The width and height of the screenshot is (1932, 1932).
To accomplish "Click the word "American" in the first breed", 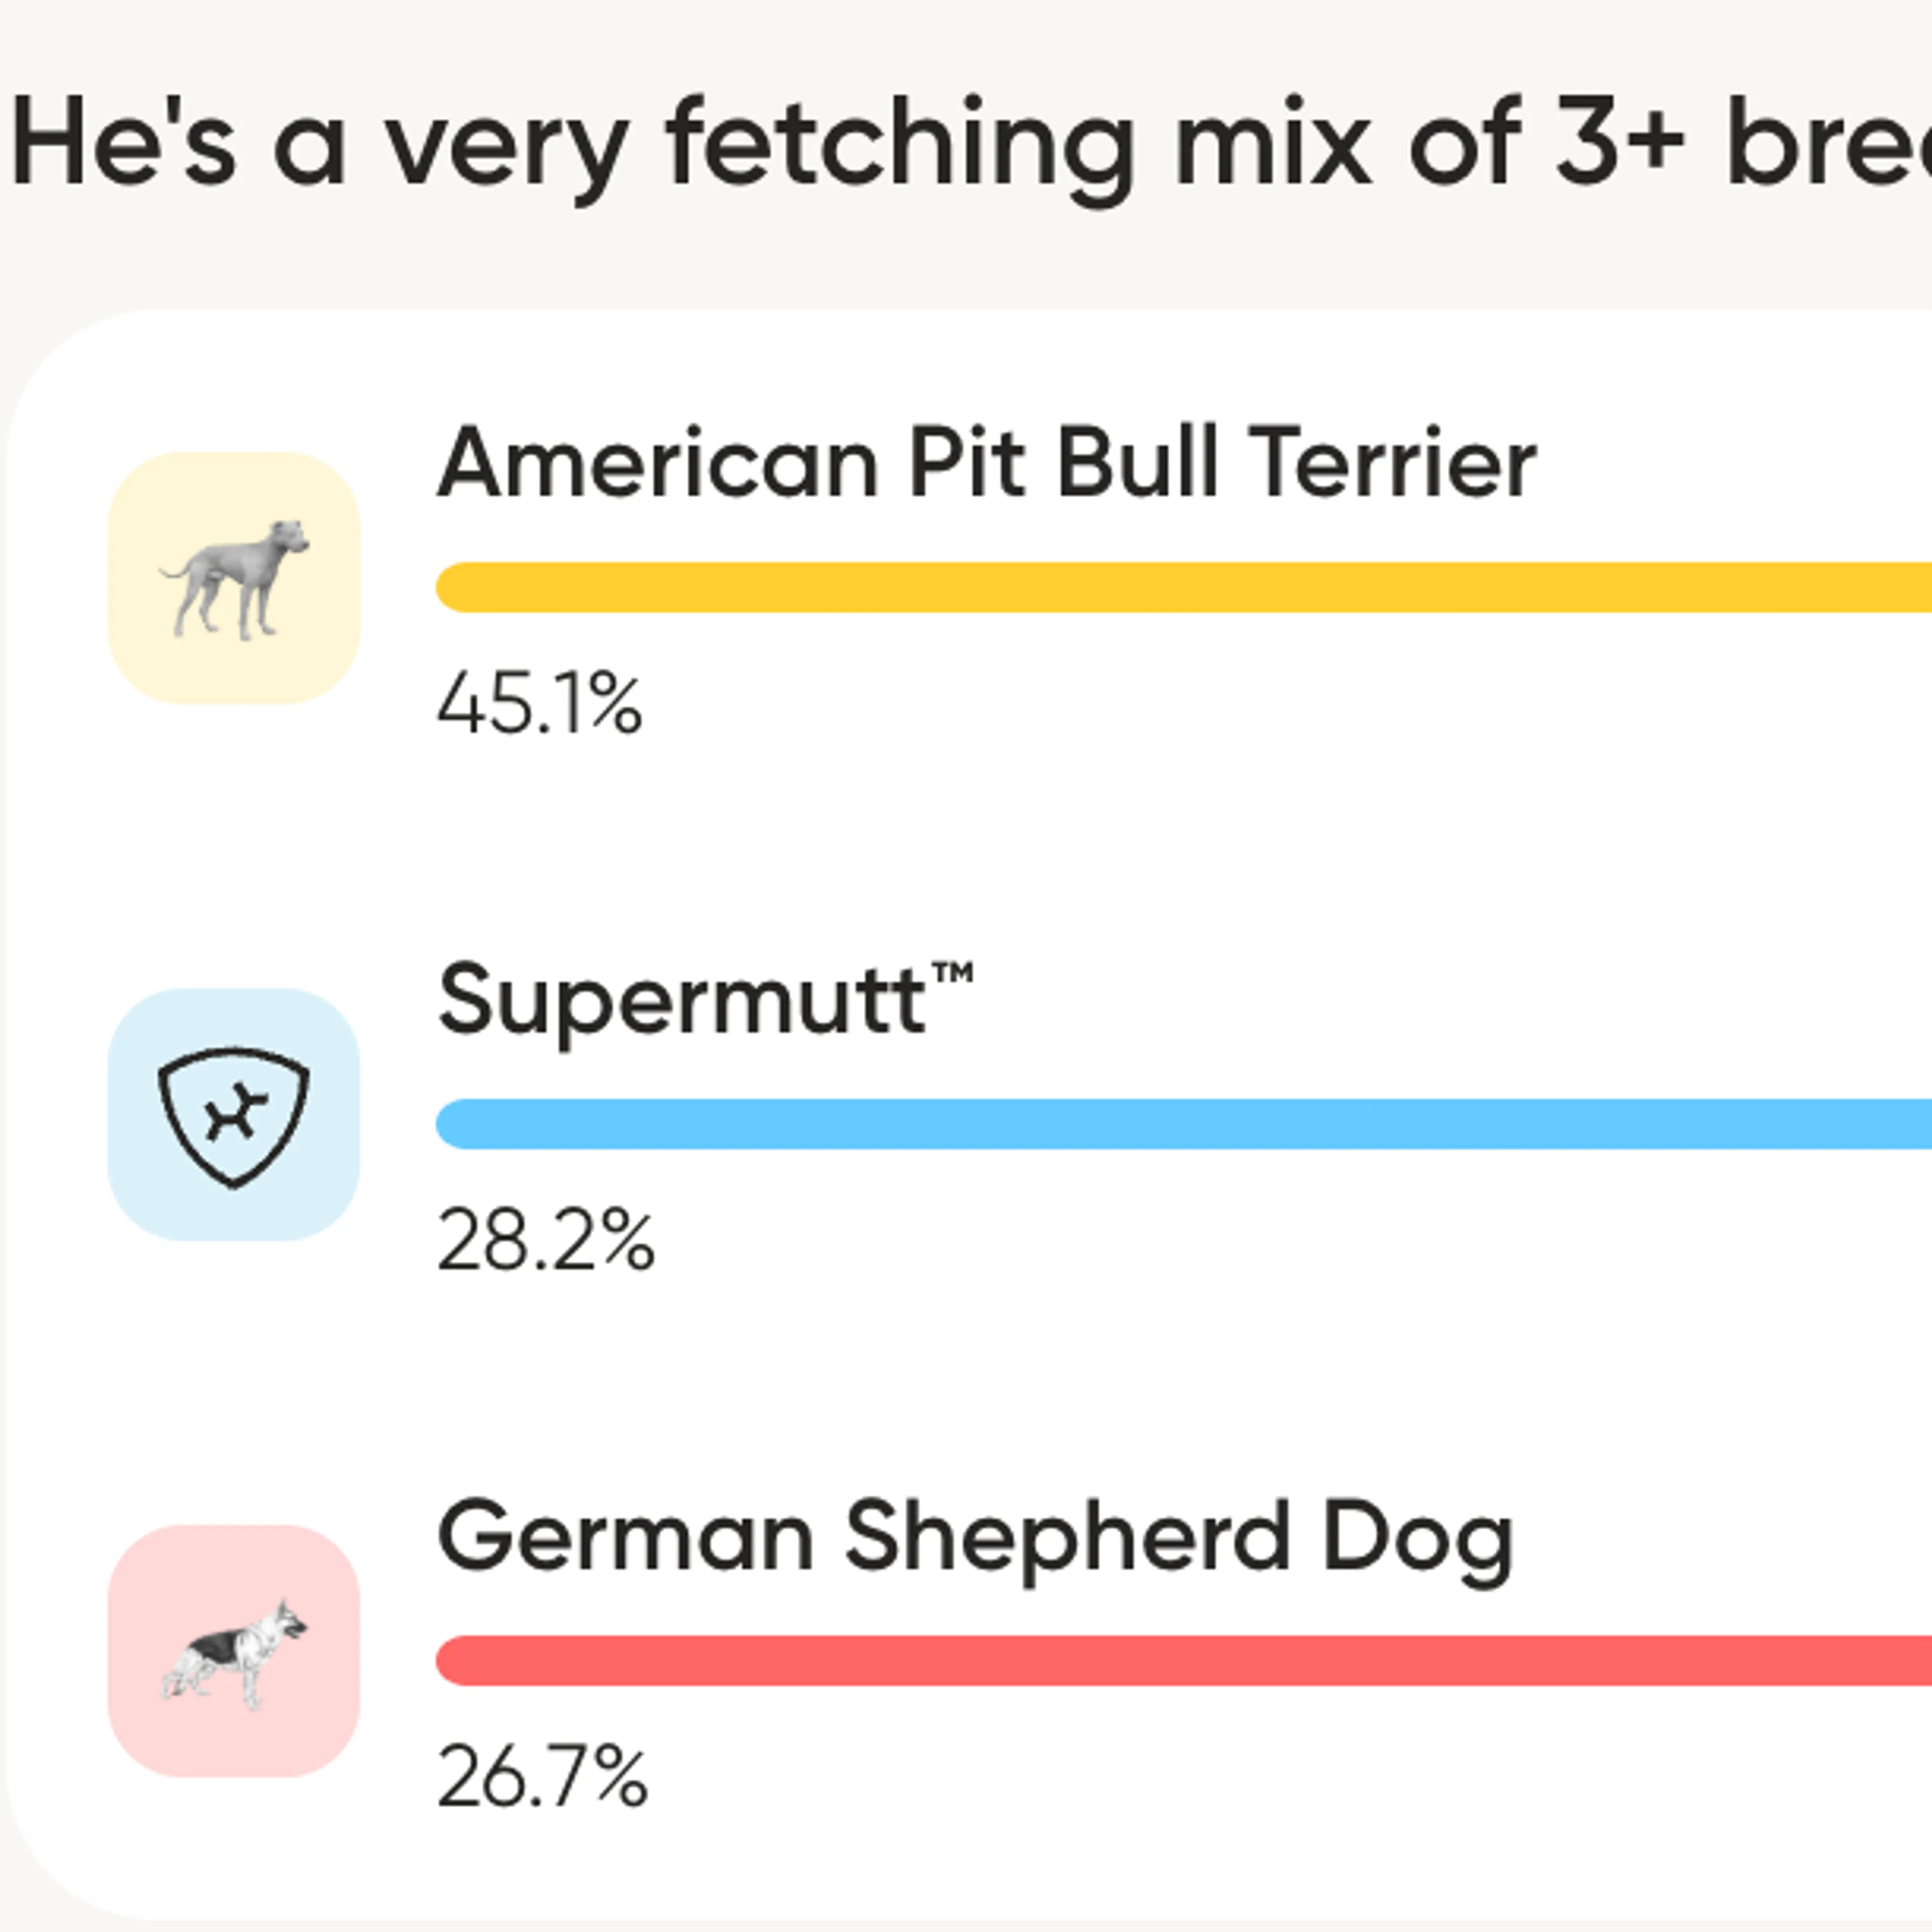I will [x=658, y=463].
